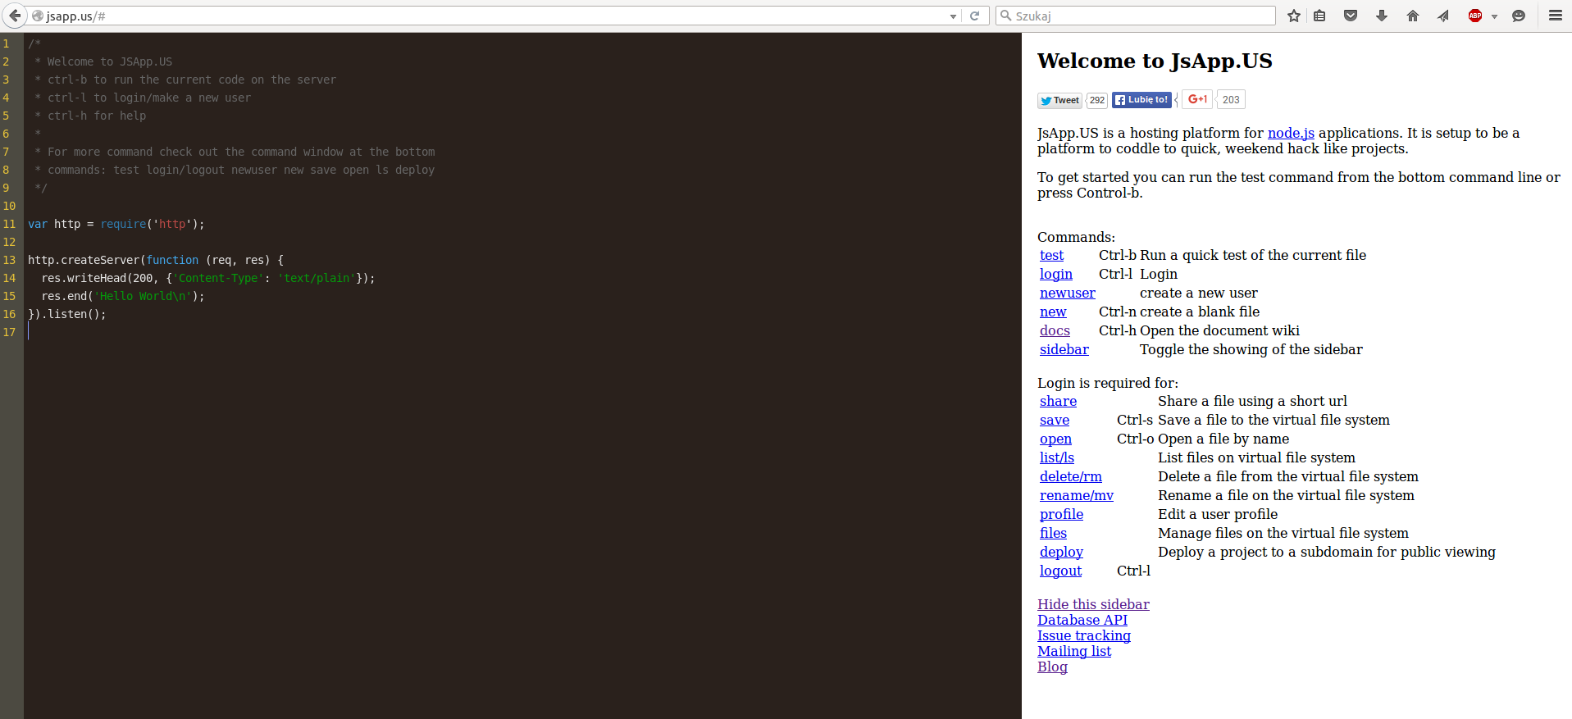This screenshot has height=719, width=1572.
Task: Click the 'rename/mv' command link
Action: 1077,495
